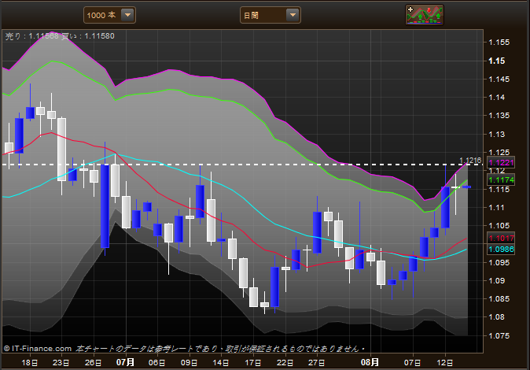Image resolution: width=530 pixels, height=370 pixels.
Task: Click the 1.075 price axis label
Action: point(499,336)
